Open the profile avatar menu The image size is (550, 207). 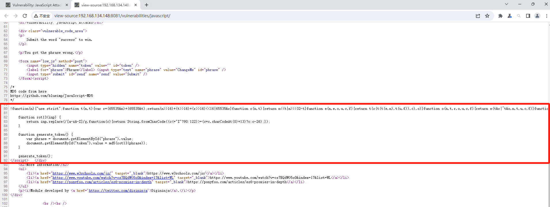point(537,16)
